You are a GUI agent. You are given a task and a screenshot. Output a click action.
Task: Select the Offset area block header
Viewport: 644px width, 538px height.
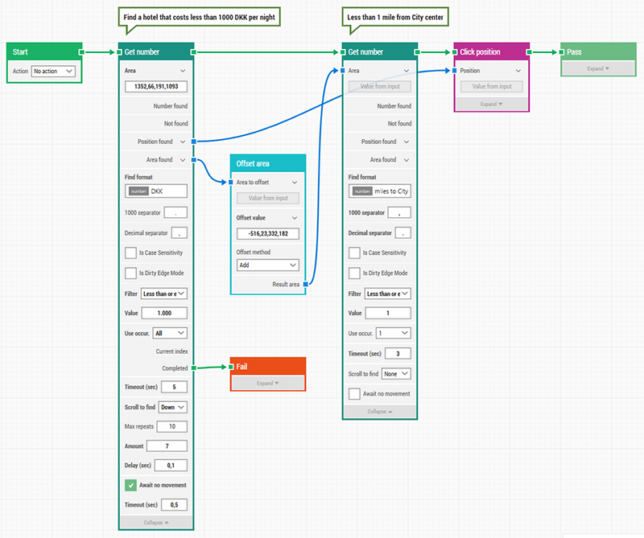coord(268,163)
